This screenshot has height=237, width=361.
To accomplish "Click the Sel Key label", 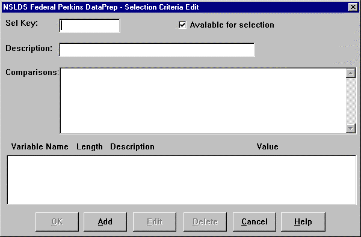I will (22, 23).
